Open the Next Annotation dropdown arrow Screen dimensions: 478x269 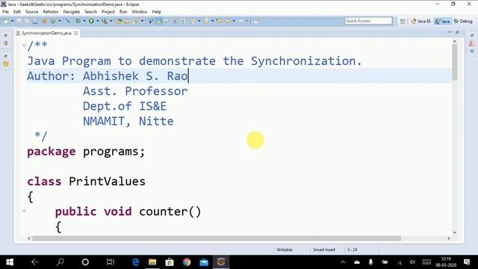(199, 21)
